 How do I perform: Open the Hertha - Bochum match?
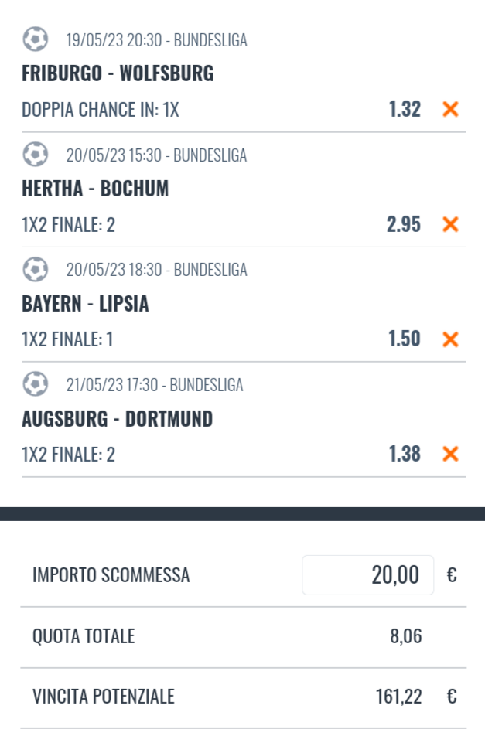coord(95,189)
